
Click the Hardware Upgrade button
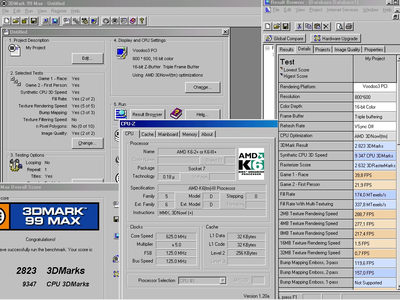336,39
